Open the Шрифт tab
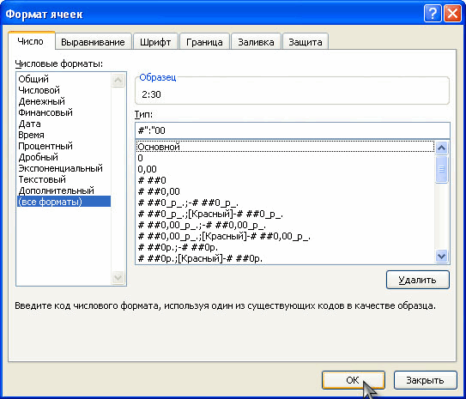This screenshot has height=399, width=466. pyautogui.click(x=155, y=42)
